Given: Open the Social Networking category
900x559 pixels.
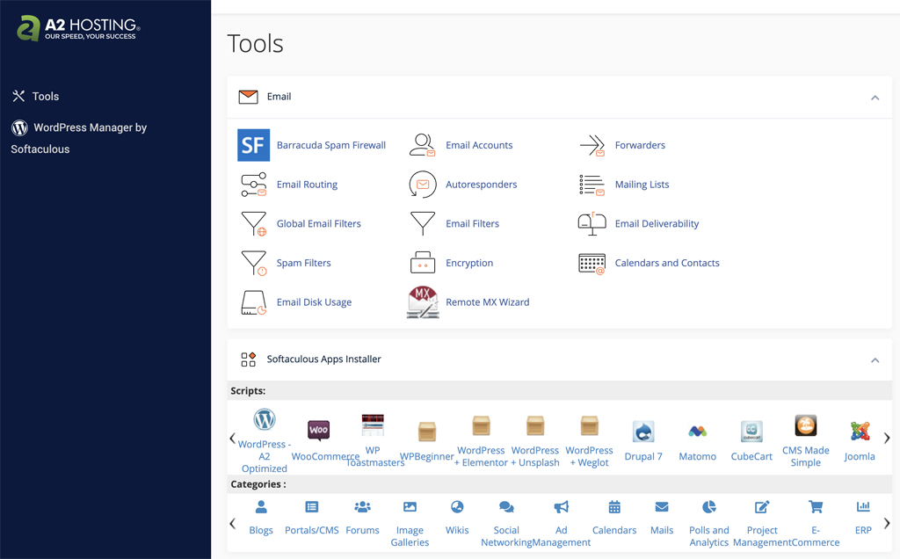Looking at the screenshot, I should (506, 524).
